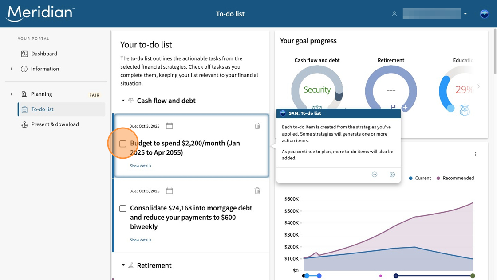Screen dimensions: 497x280
Task: Open the account name dropdown arrow
Action: point(465,14)
